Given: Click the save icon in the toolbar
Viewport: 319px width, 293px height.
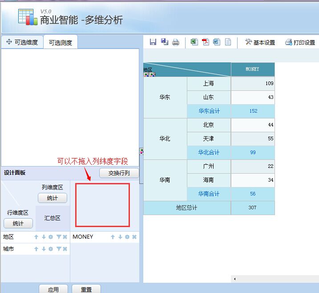Looking at the screenshot, I should pyautogui.click(x=153, y=42).
